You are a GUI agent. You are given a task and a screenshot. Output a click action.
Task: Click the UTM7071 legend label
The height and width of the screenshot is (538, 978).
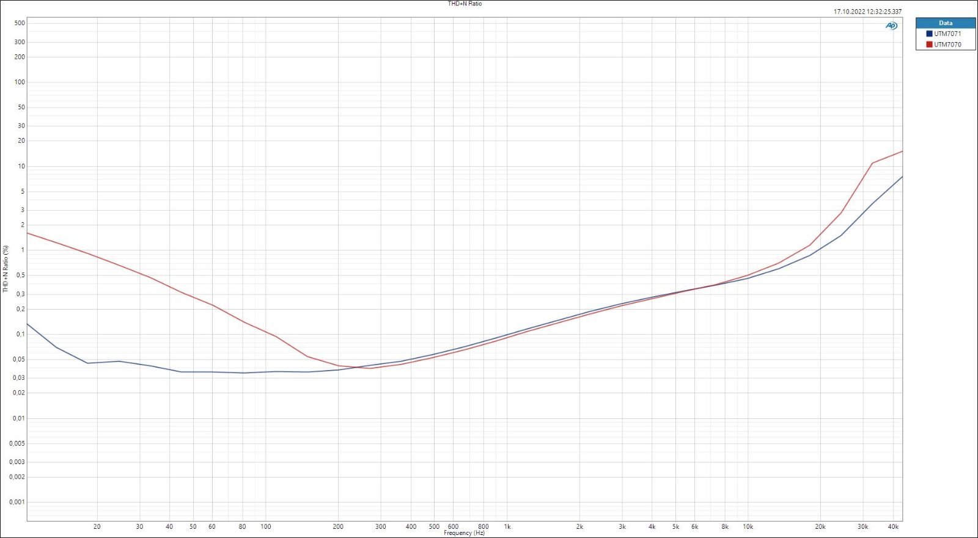coord(947,34)
